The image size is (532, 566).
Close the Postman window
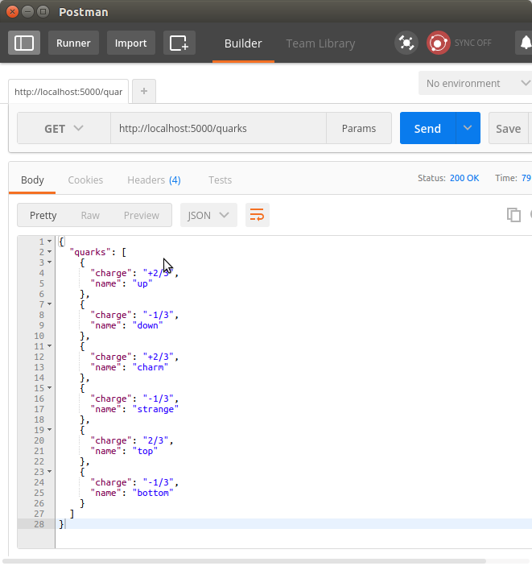(12, 12)
